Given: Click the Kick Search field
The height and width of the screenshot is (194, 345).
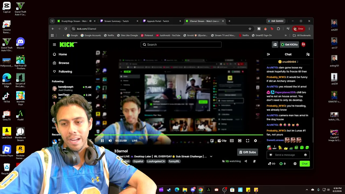Looking at the screenshot, I should (181, 44).
